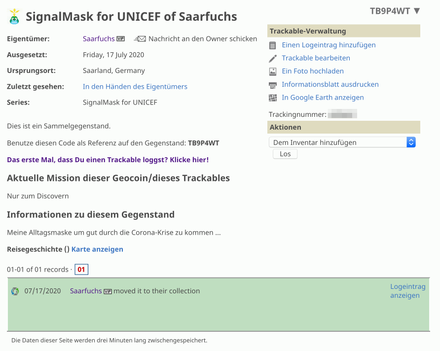Open the Dem Inventar hinzufügen dropdown

point(342,142)
